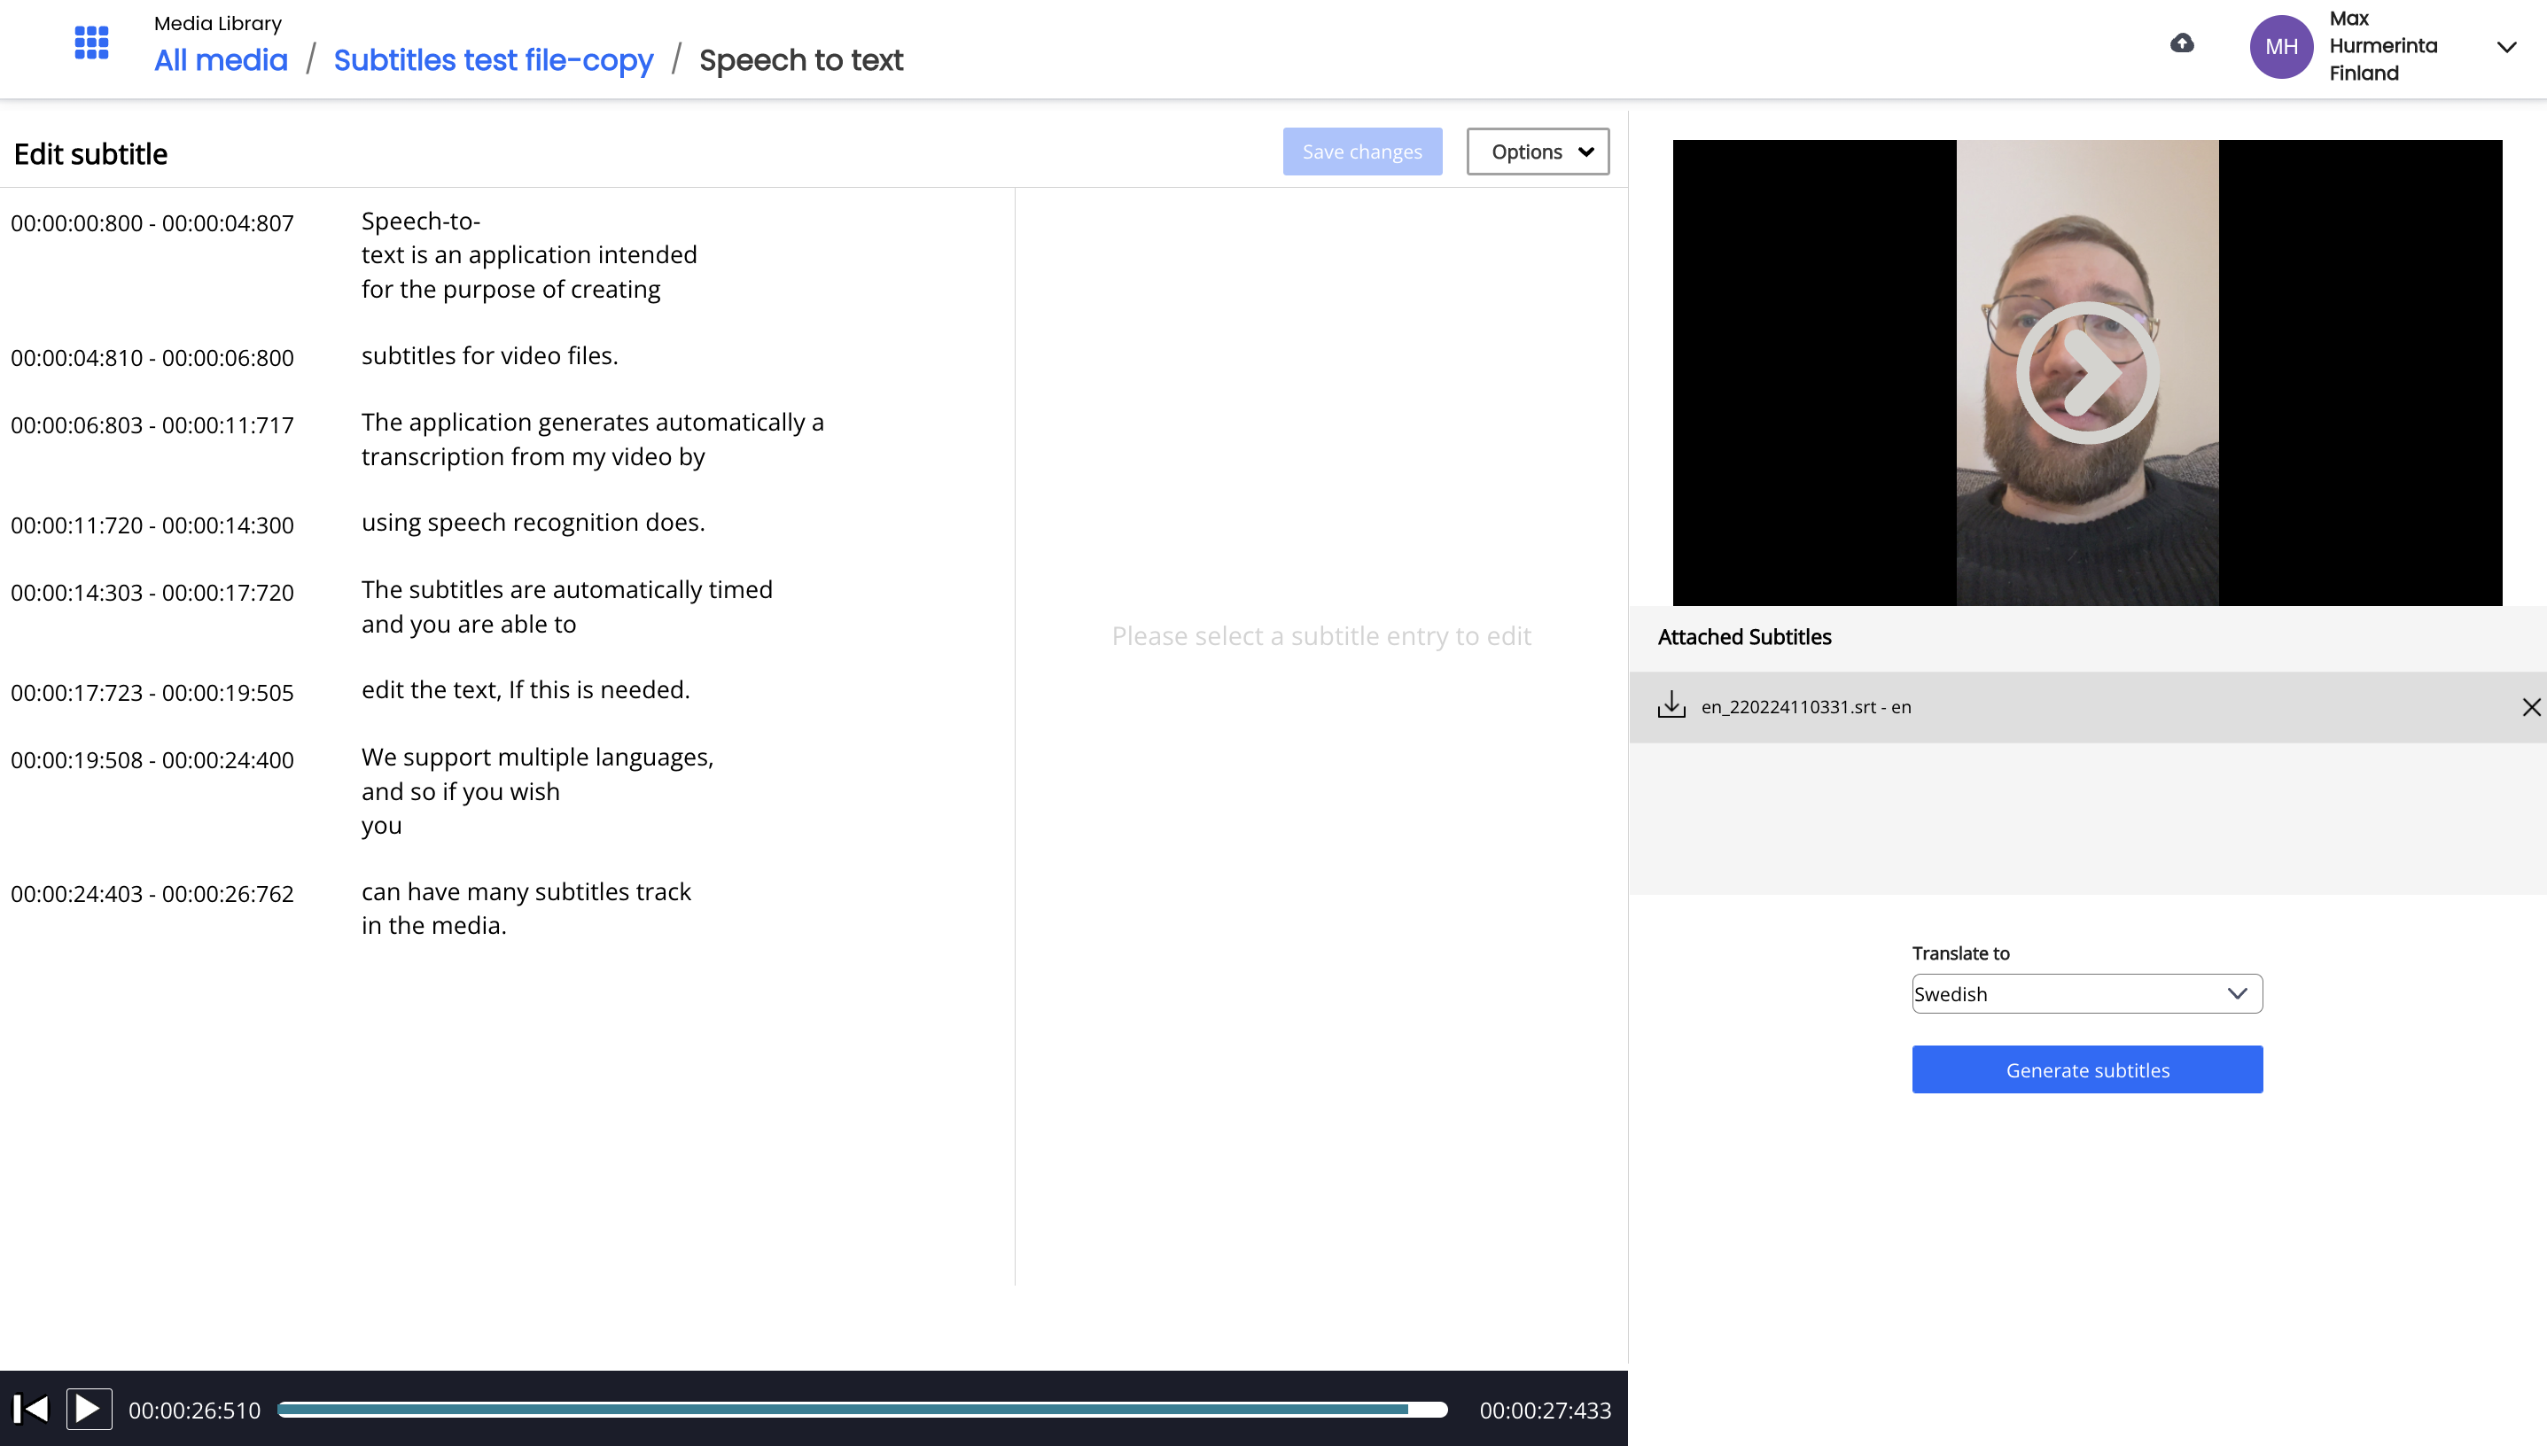Go to All media breadcrumb
The image size is (2547, 1446).
[x=221, y=60]
